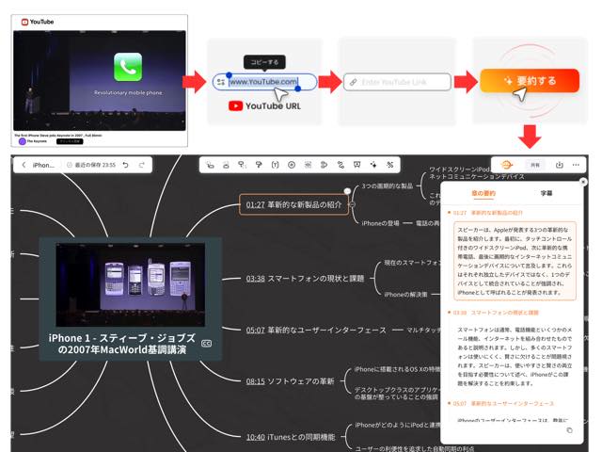Open the 05:07 timestamp link in mind map node

(255, 331)
